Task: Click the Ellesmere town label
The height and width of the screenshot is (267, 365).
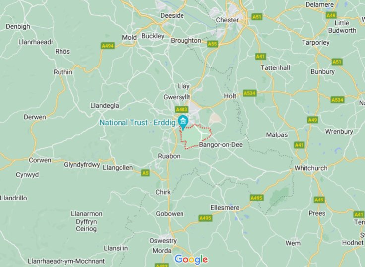Action: point(225,208)
